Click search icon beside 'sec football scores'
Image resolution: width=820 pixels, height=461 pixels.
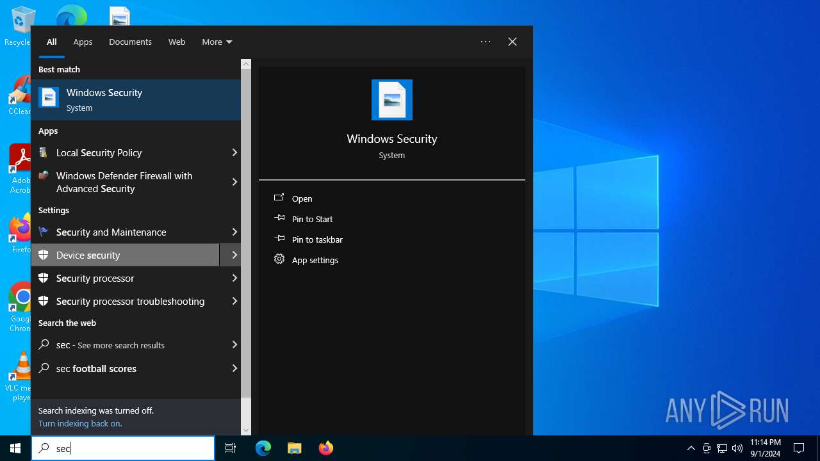44,368
